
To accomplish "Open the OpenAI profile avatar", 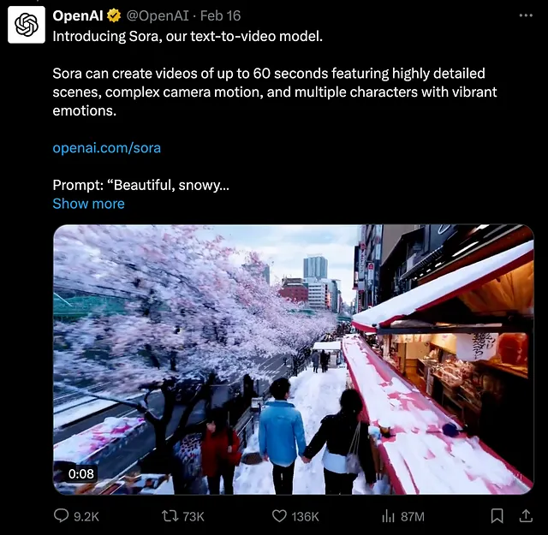I will pyautogui.click(x=27, y=25).
